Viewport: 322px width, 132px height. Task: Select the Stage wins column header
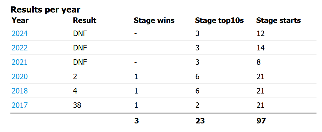pyautogui.click(x=154, y=20)
